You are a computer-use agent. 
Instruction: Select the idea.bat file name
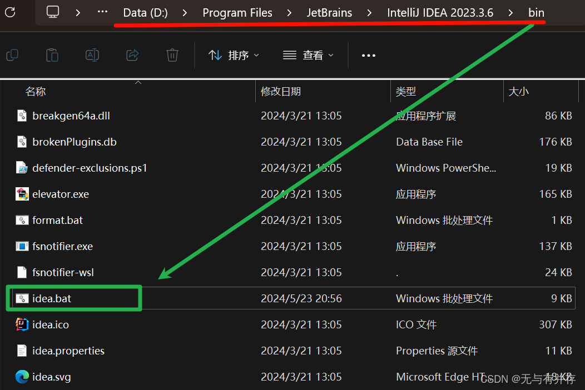pyautogui.click(x=52, y=298)
